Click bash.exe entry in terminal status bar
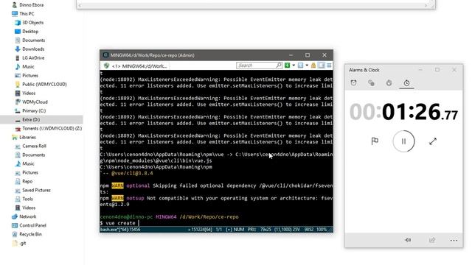472x265 pixels. point(120,229)
